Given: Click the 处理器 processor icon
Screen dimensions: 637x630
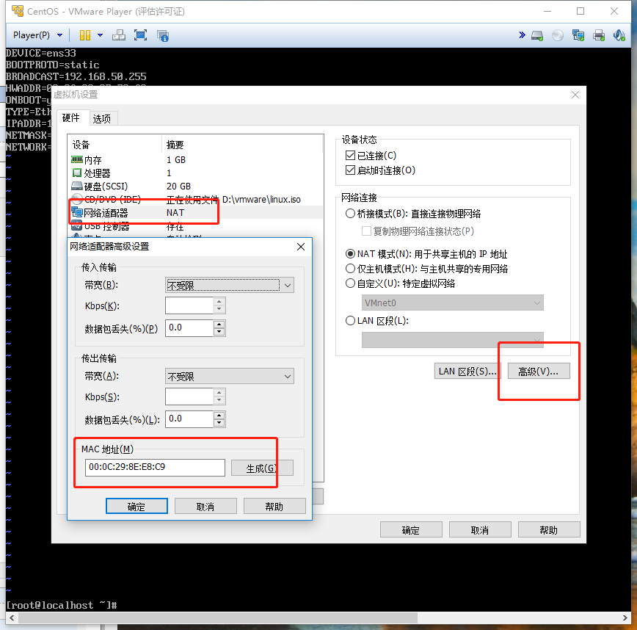Looking at the screenshot, I should click(x=77, y=173).
